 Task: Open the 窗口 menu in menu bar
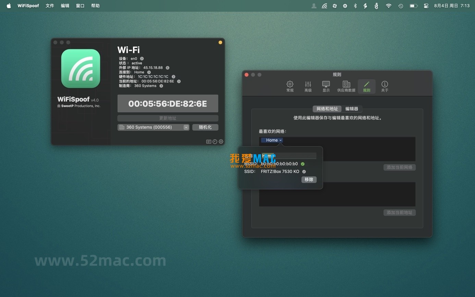(x=80, y=6)
